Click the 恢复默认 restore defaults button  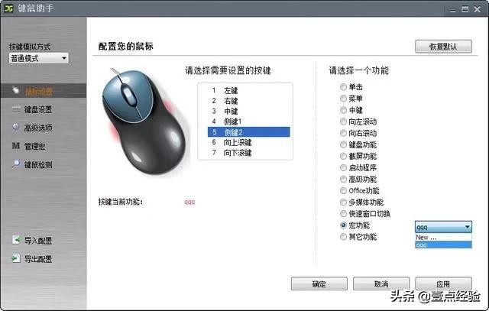(443, 47)
